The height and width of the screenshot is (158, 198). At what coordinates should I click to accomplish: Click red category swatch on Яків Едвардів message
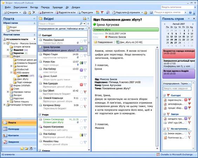point(81,85)
